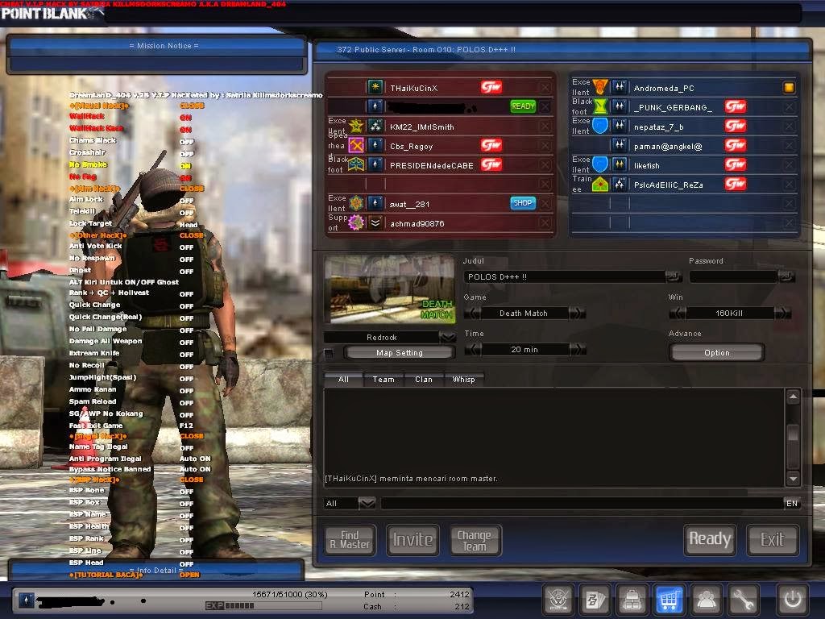Open the Community friends icon on the taskbar
The width and height of the screenshot is (825, 619).
coord(706,599)
